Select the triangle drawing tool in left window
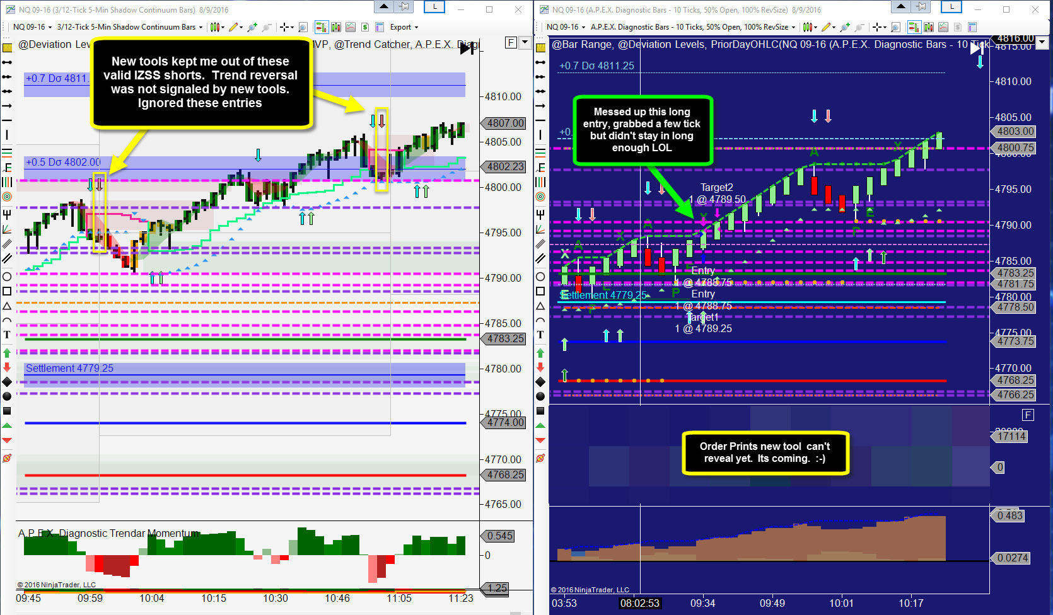The width and height of the screenshot is (1053, 615). [x=7, y=306]
